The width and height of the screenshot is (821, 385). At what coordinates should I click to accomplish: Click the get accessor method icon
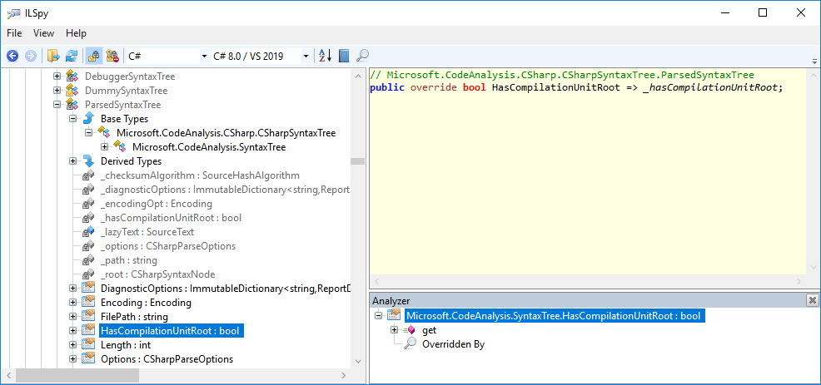[409, 330]
